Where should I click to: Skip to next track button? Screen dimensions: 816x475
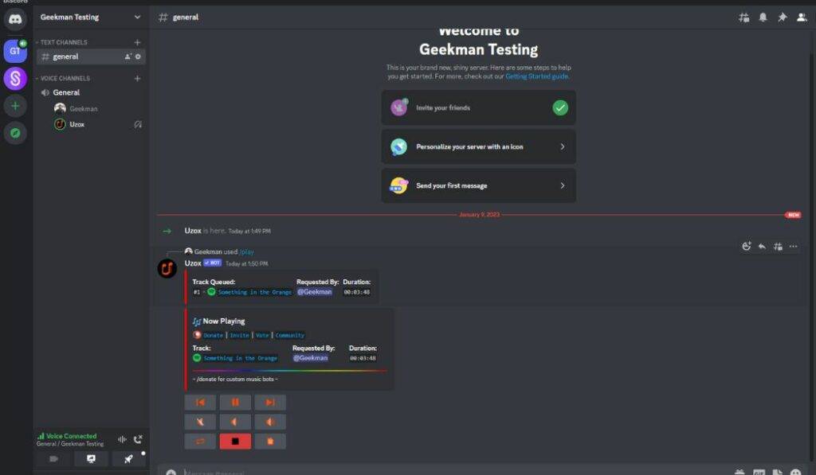tap(270, 403)
